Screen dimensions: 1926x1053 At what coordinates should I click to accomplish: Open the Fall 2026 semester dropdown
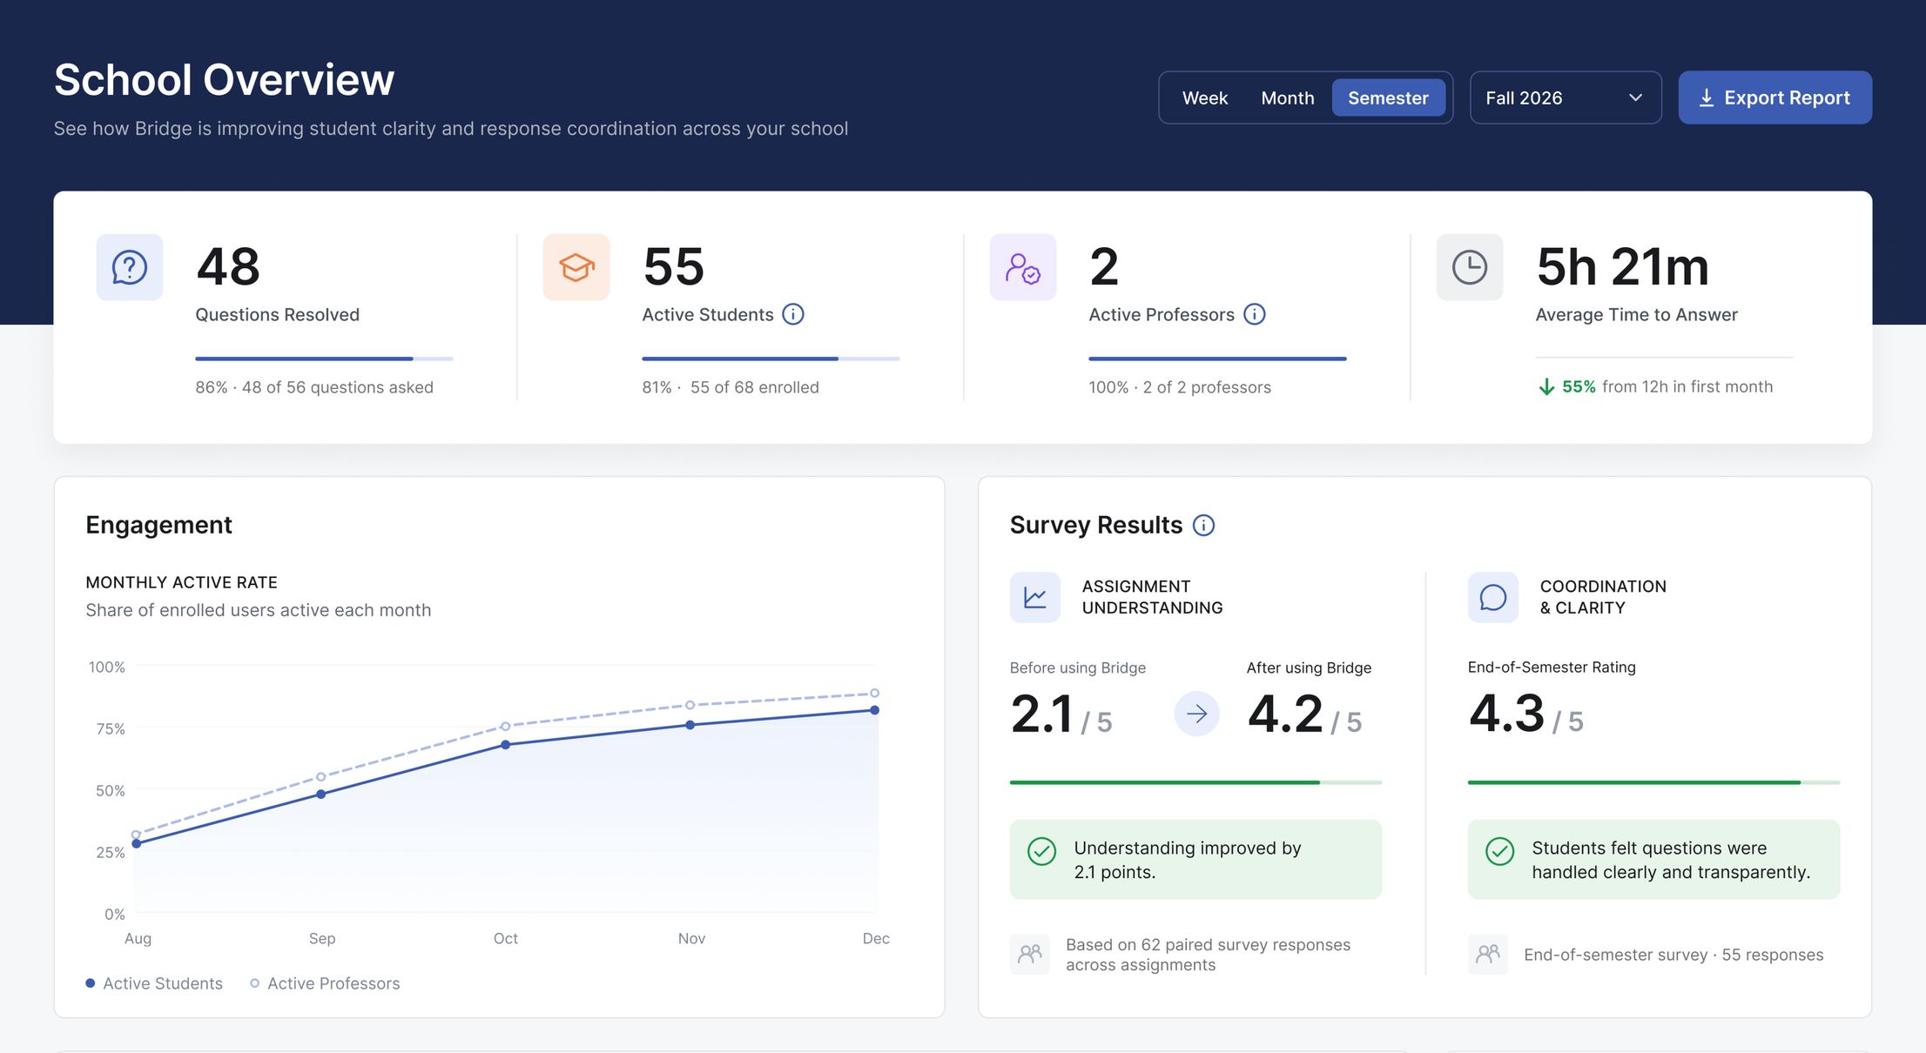coord(1566,97)
